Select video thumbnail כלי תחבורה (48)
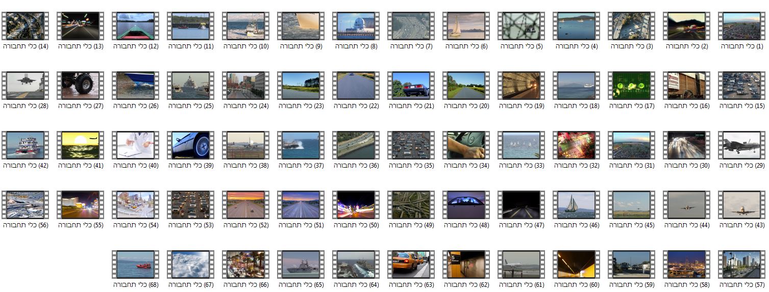Screen dimensions: 769x292 point(466,205)
